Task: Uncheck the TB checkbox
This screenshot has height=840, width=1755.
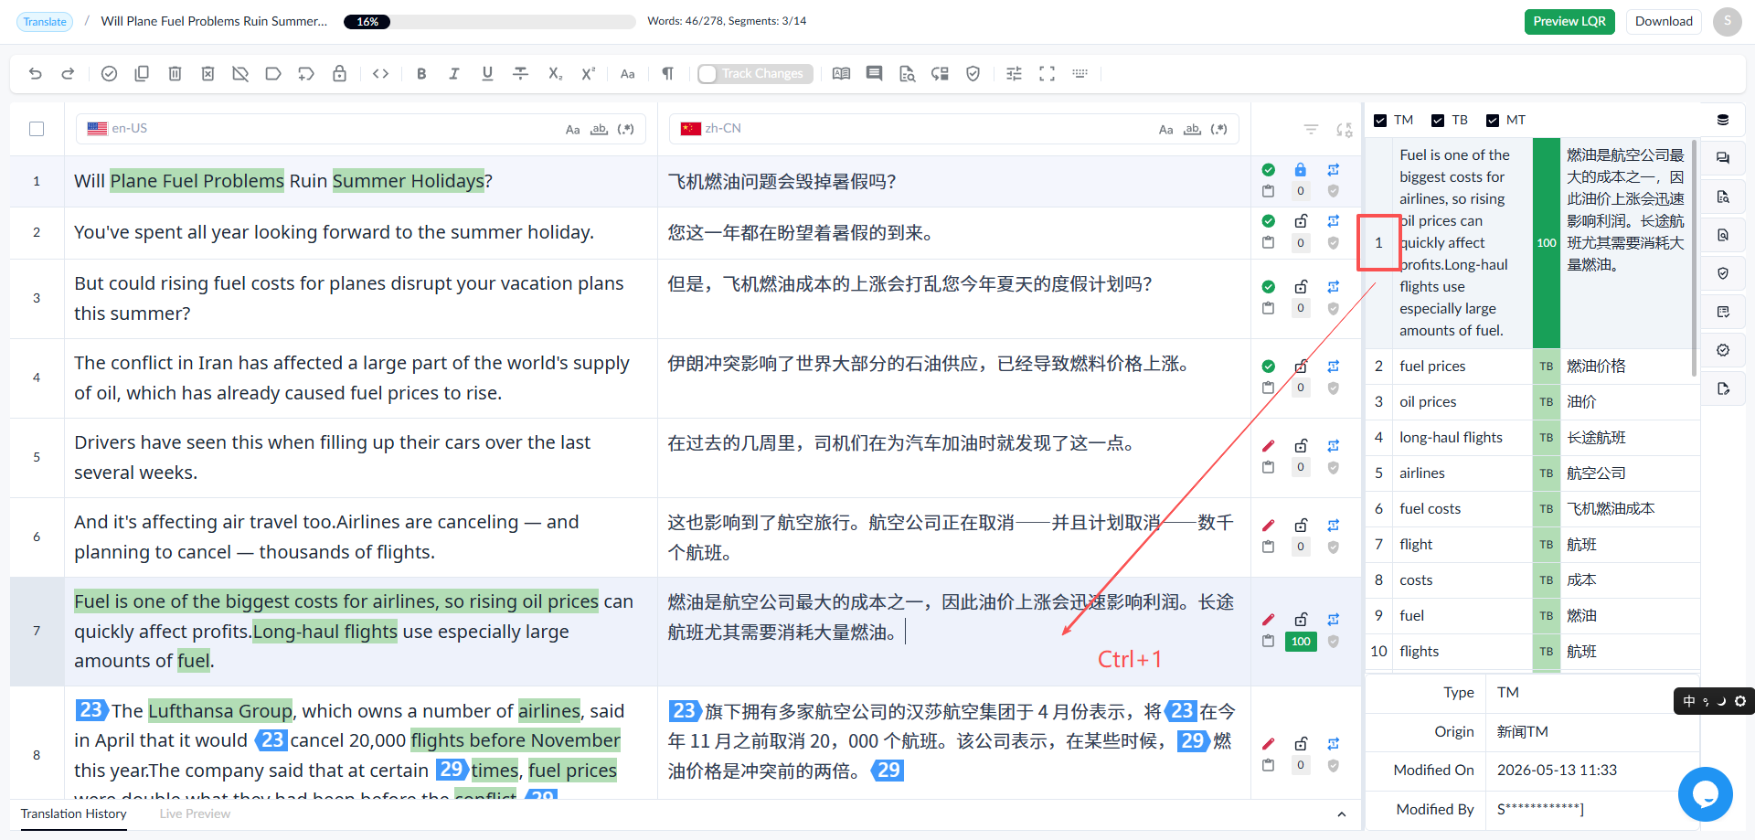Action: pos(1438,121)
